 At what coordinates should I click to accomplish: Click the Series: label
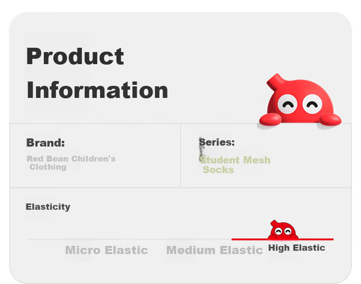click(x=217, y=142)
